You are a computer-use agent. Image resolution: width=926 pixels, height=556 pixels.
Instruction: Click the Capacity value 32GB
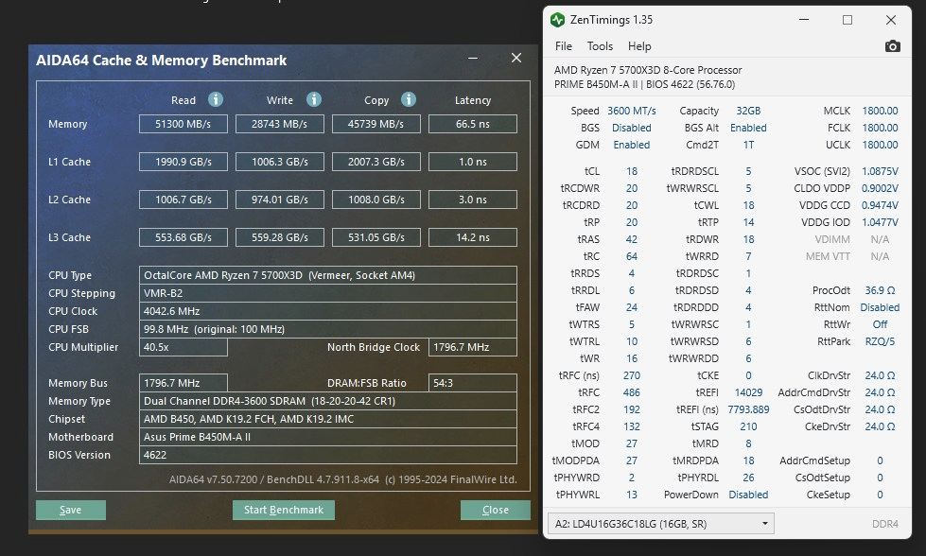point(748,111)
